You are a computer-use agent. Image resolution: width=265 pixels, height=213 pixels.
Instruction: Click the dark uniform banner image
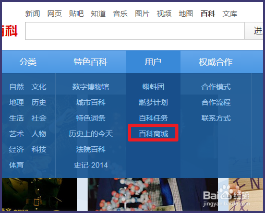40,194
